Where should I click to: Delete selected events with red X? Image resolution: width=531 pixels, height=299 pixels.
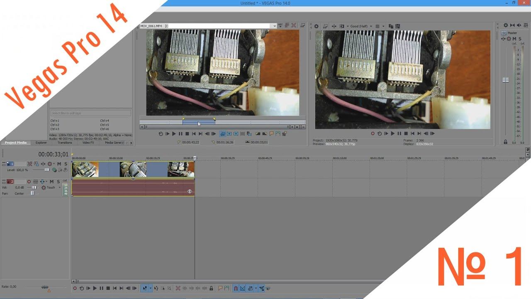pos(178,288)
